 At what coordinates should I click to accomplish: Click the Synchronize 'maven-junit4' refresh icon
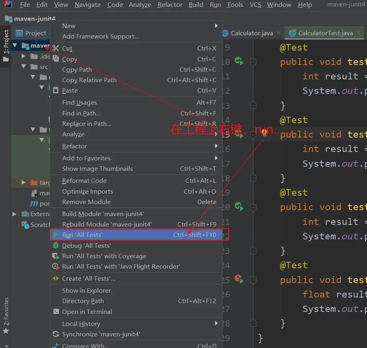pos(56,334)
